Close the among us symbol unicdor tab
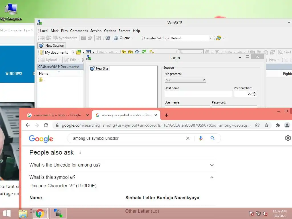Viewport: 292px width, 219px height. tap(156, 115)
